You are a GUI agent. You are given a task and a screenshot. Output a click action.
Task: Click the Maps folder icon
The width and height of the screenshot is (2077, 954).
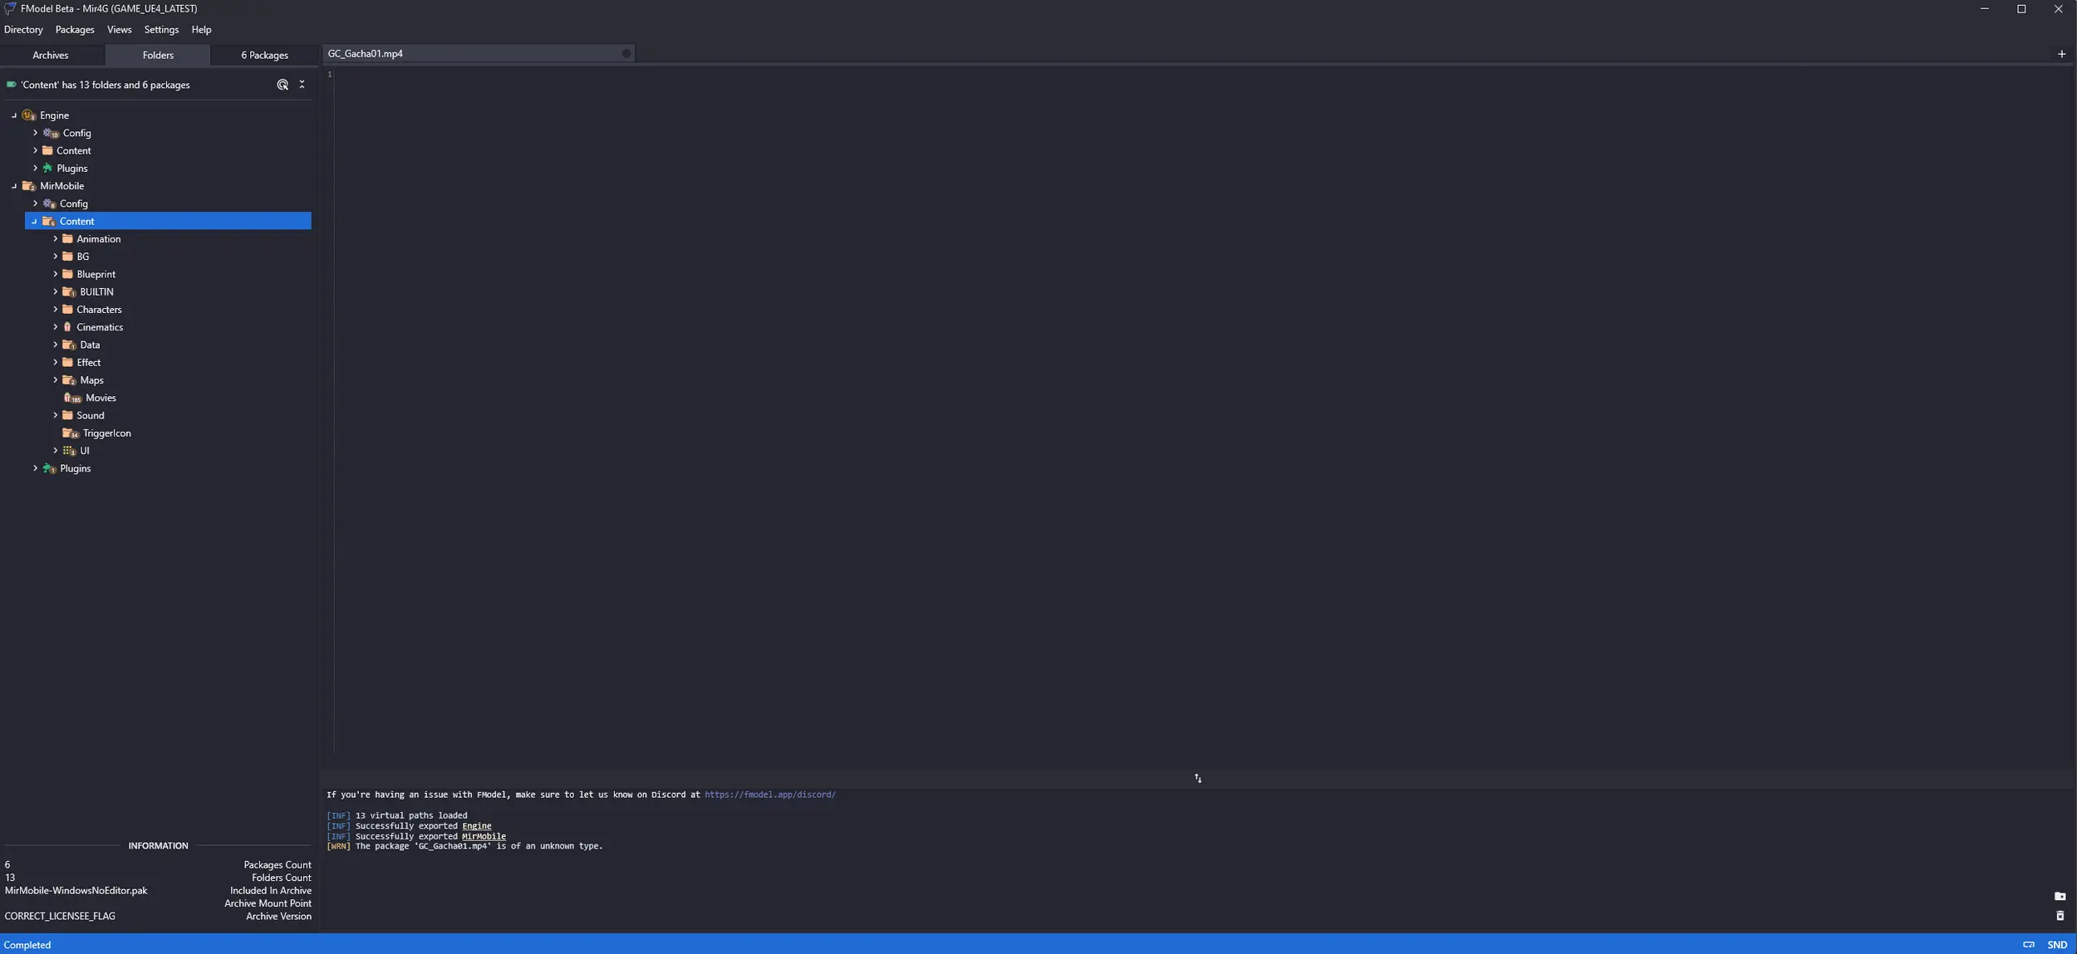tap(69, 380)
